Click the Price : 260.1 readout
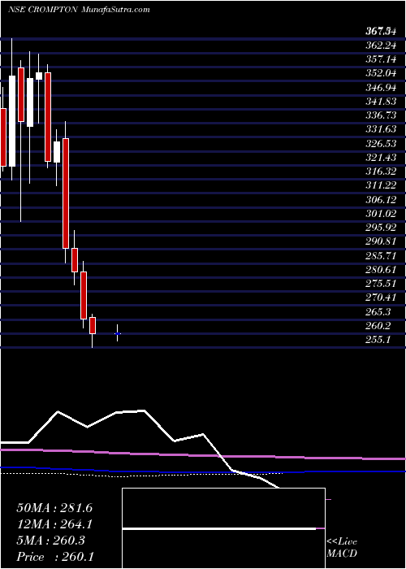This screenshot has height=569, width=406. click(55, 557)
